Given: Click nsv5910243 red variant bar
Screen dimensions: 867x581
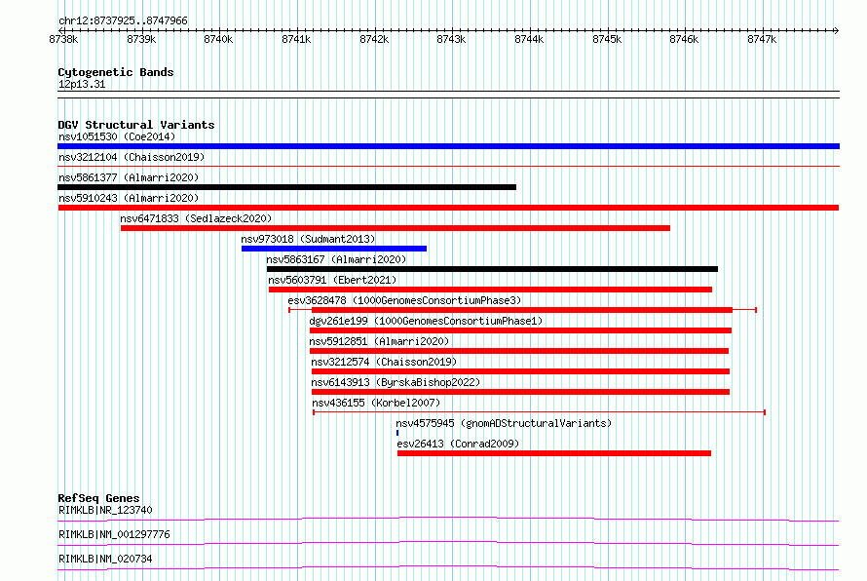Looking at the screenshot, I should (448, 208).
